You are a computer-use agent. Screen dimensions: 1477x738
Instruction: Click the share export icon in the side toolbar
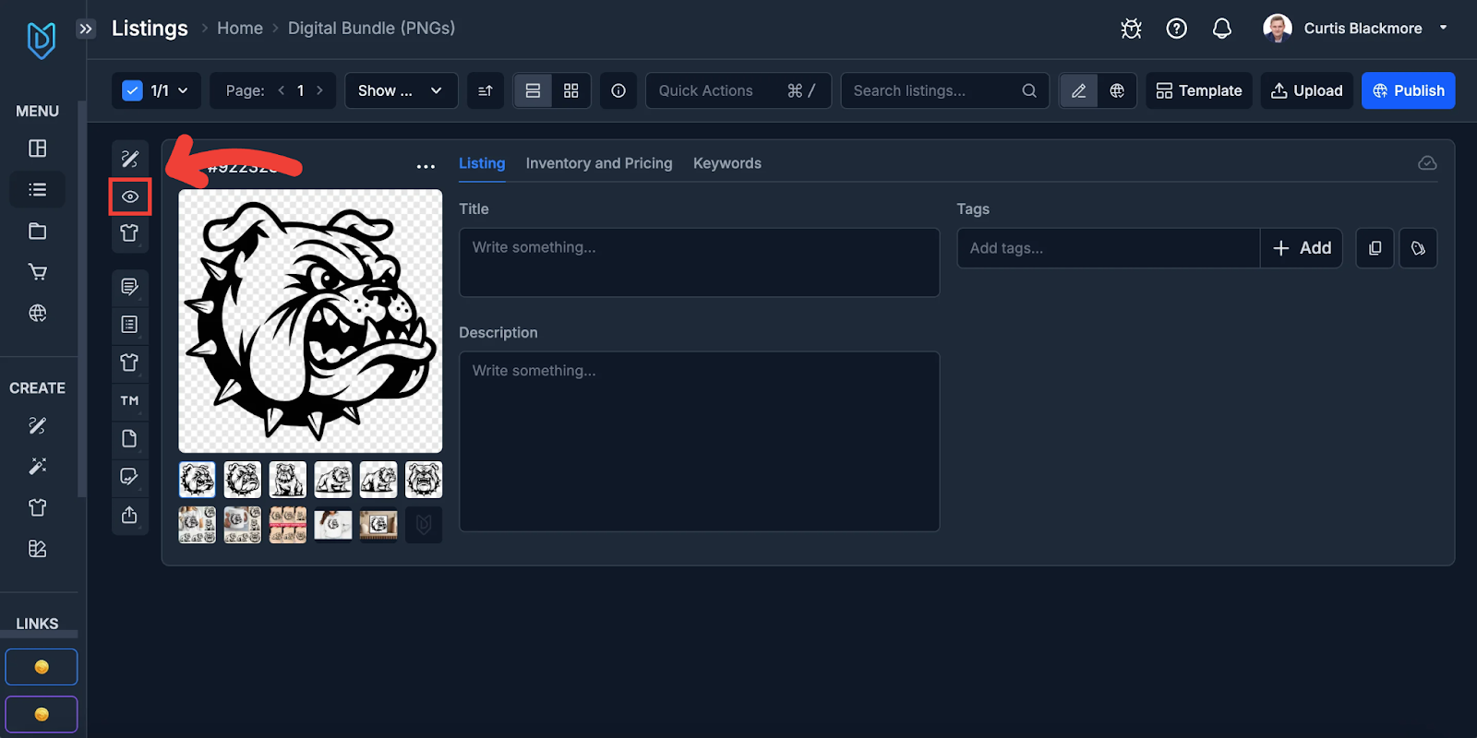130,515
